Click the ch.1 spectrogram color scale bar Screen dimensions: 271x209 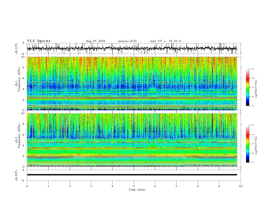(247, 87)
